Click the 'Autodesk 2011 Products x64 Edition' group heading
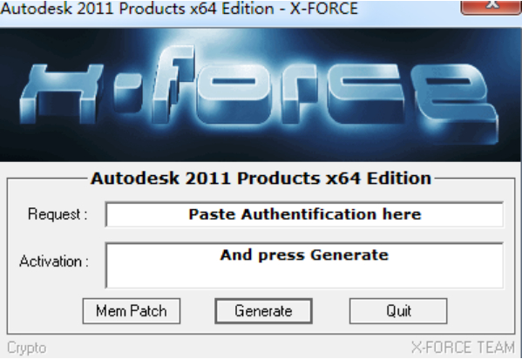Image resolution: width=522 pixels, height=359 pixels. [261, 178]
